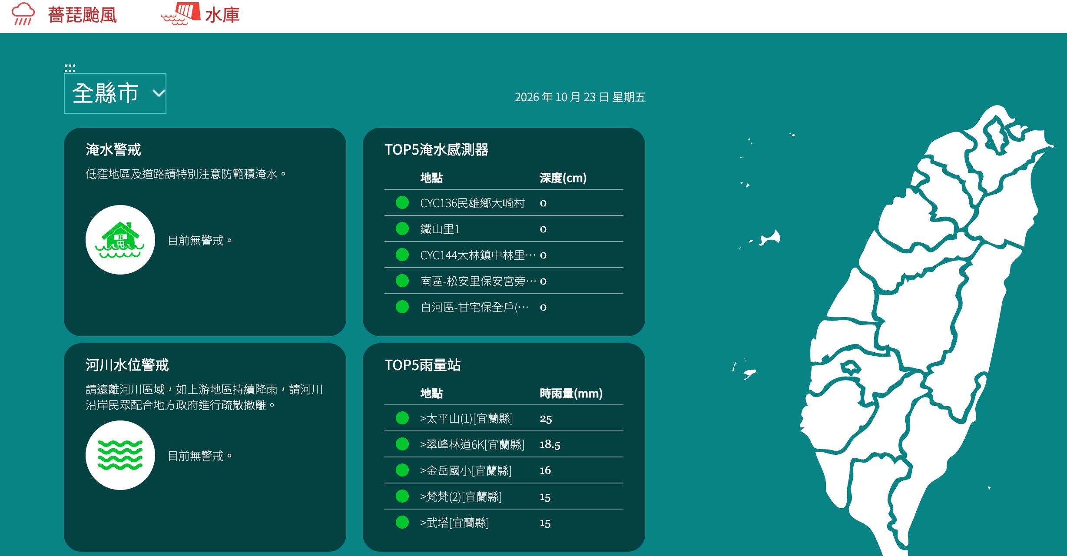Click the flooded house alert icon
The width and height of the screenshot is (1067, 556).
[x=120, y=240]
